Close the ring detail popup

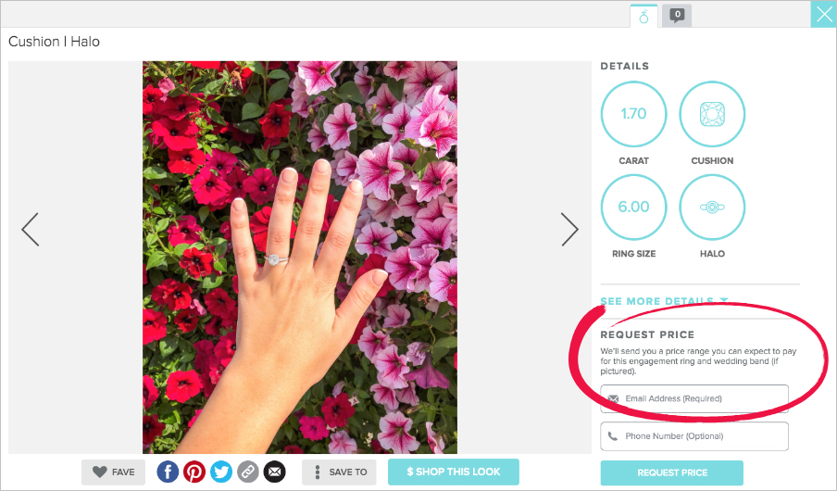click(824, 15)
